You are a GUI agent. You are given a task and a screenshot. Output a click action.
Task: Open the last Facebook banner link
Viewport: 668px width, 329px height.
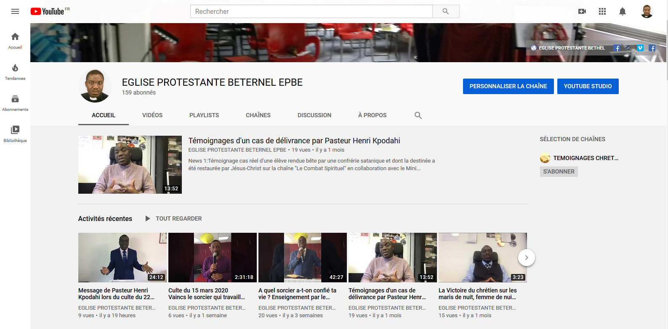652,48
